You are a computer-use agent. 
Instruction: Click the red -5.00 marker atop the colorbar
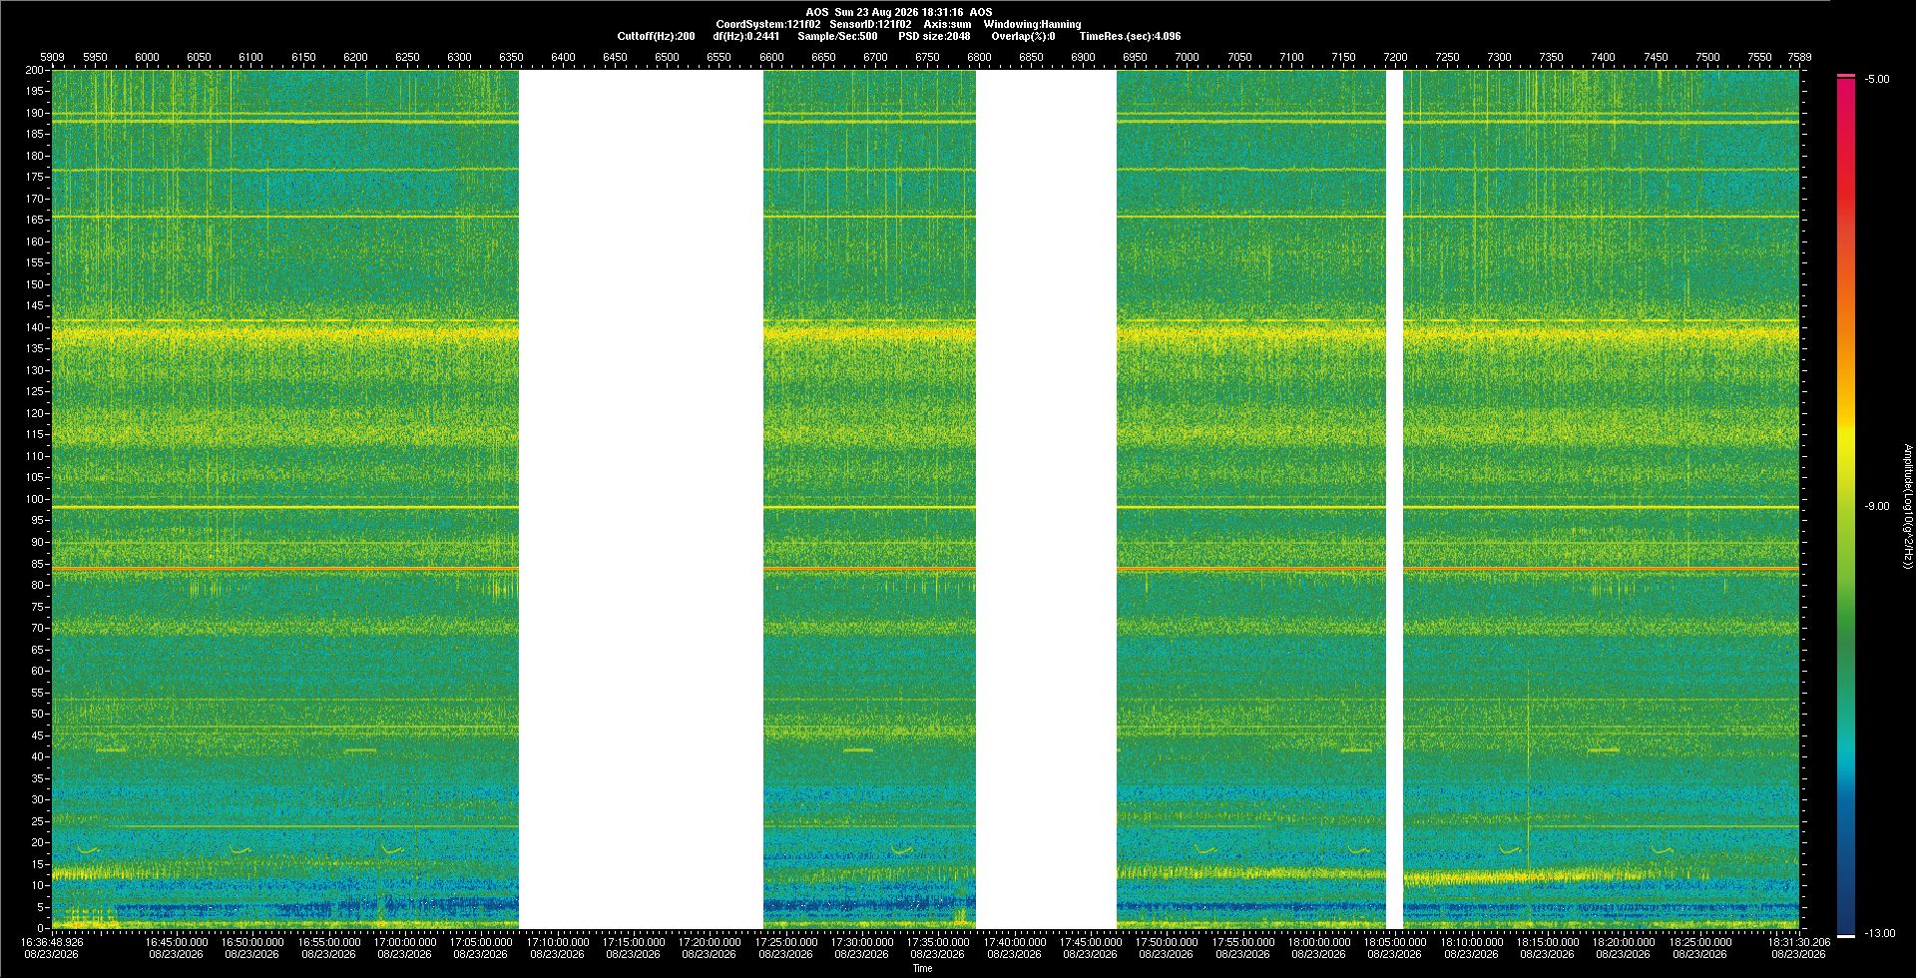(x=1846, y=76)
